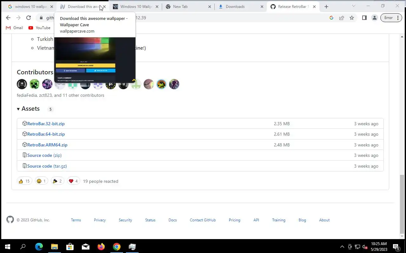Open Microsoft Store from taskbar
The height and width of the screenshot is (253, 406).
70,247
